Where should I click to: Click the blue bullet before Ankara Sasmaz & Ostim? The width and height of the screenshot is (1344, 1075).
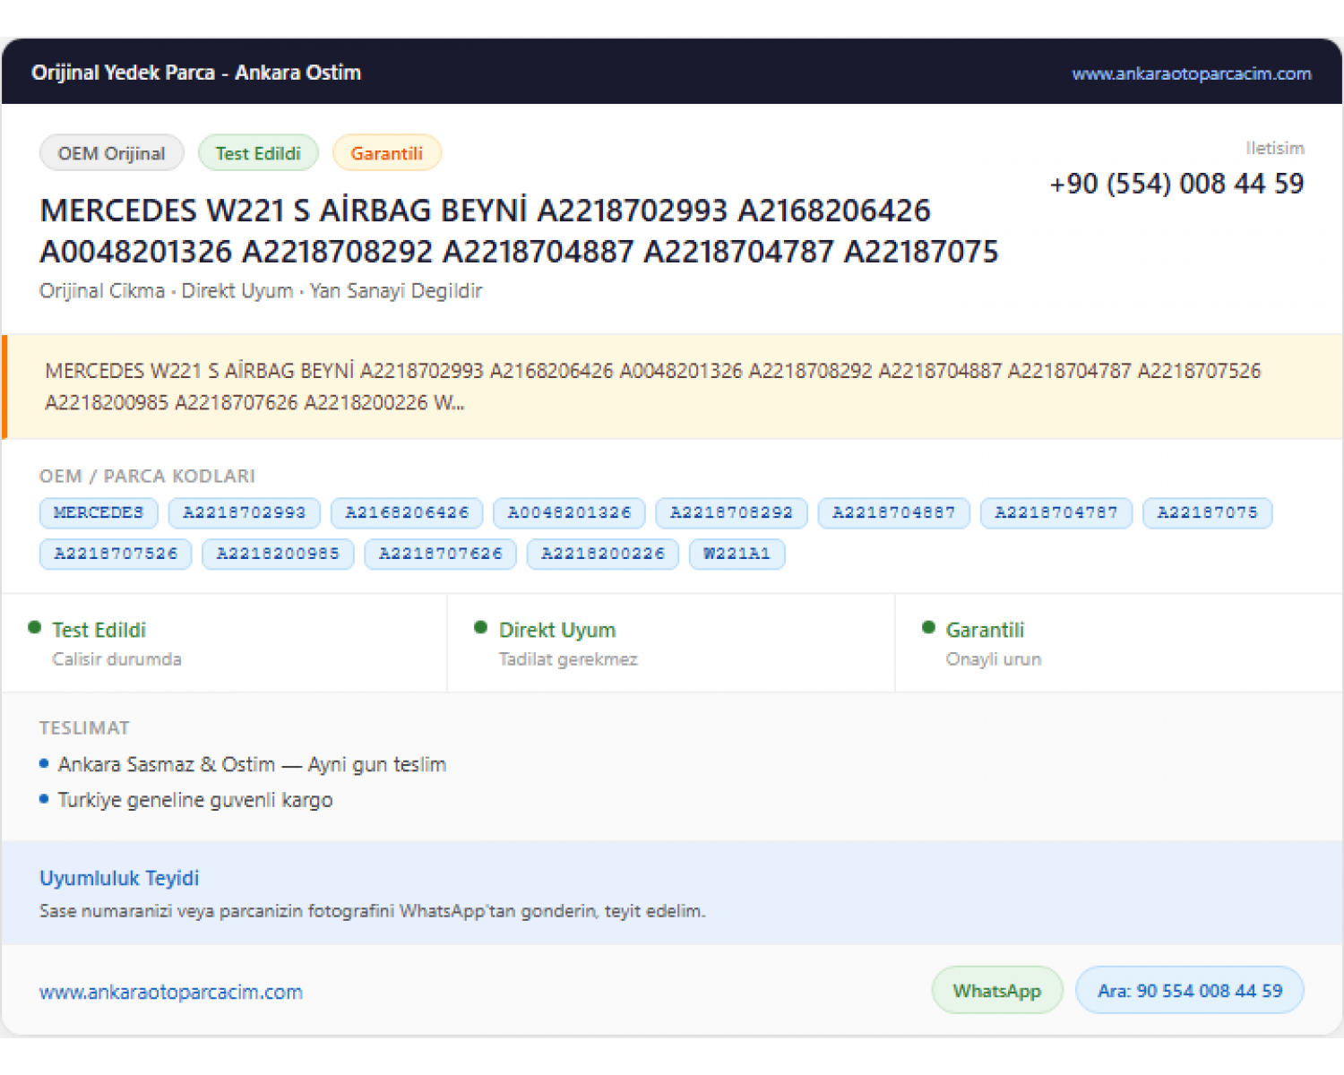click(44, 764)
